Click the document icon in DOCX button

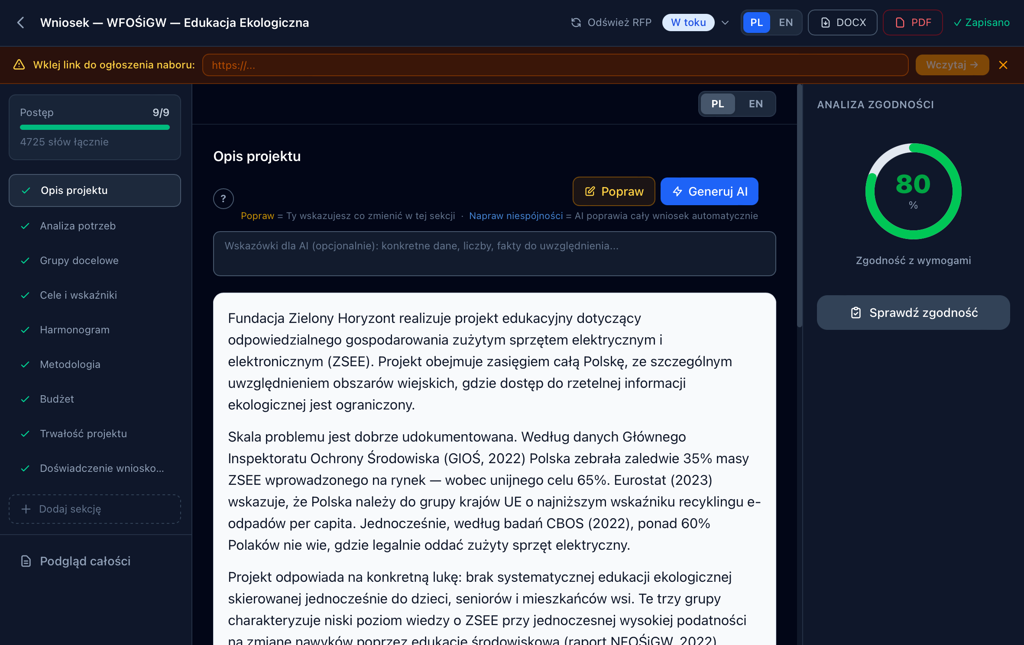[826, 23]
